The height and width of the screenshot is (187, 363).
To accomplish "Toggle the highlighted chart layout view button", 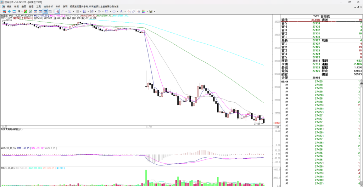I will point(45,11).
